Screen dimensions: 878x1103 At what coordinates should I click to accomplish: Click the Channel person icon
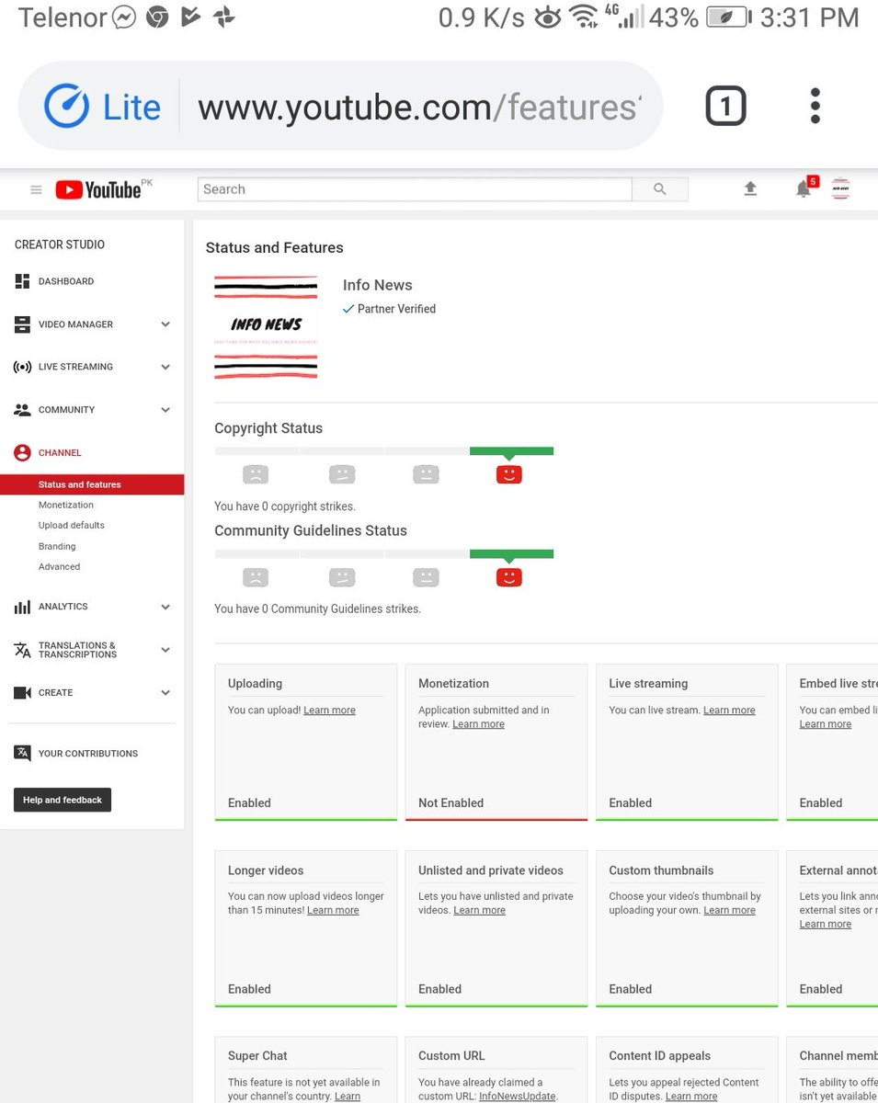22,452
